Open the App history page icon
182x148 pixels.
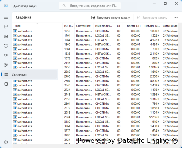[x=6, y=46]
